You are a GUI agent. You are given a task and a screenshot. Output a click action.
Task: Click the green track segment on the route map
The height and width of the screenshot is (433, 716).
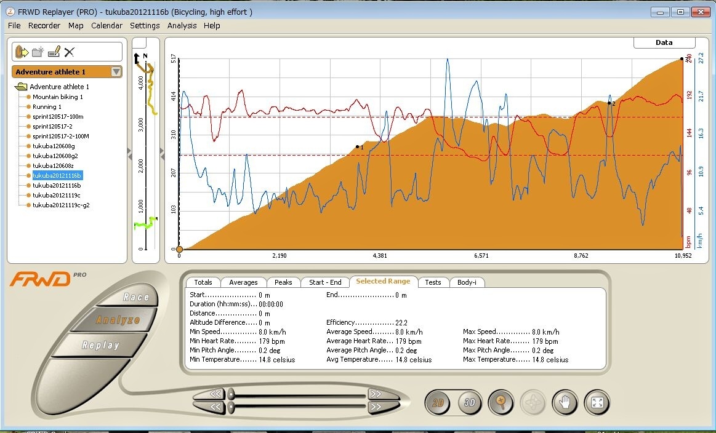pos(146,223)
